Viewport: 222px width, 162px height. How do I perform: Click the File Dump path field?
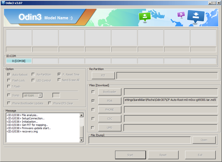pyautogui.click(x=140, y=140)
